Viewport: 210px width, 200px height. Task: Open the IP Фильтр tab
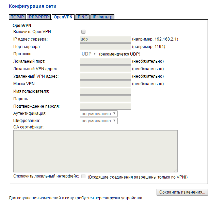102,17
